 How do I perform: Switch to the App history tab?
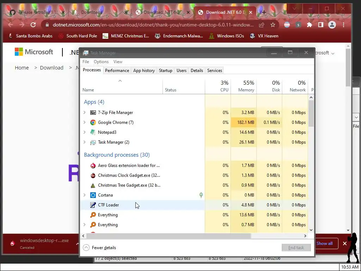[x=144, y=71]
